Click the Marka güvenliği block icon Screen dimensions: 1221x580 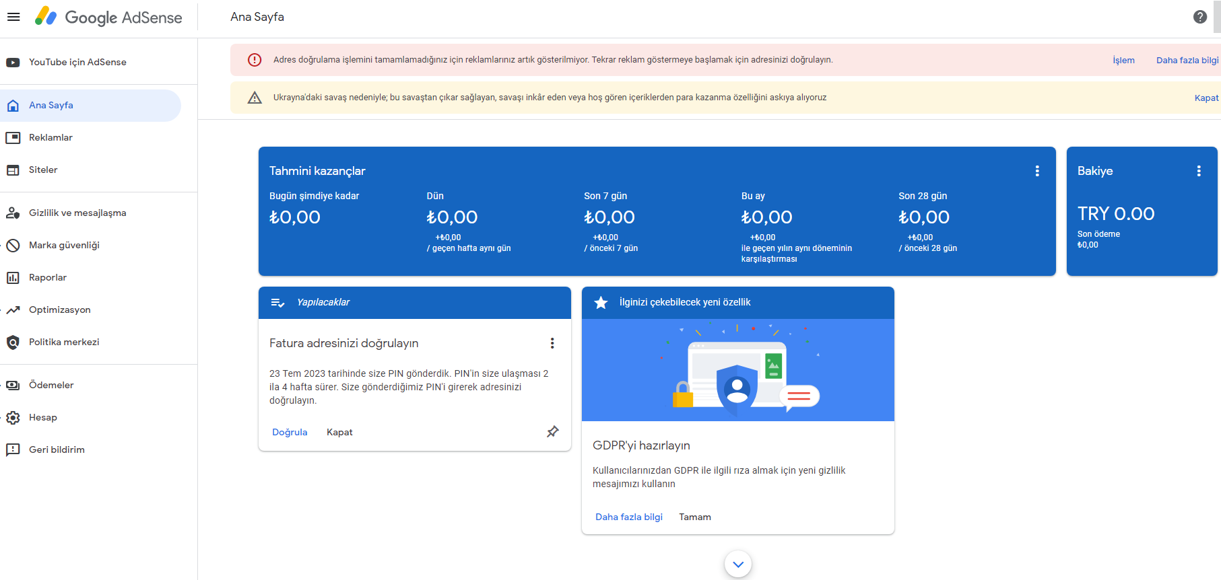(13, 246)
